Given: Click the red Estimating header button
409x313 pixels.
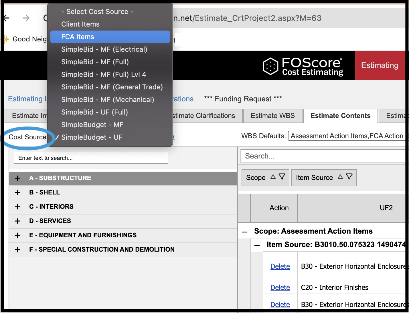Looking at the screenshot, I should [x=380, y=65].
